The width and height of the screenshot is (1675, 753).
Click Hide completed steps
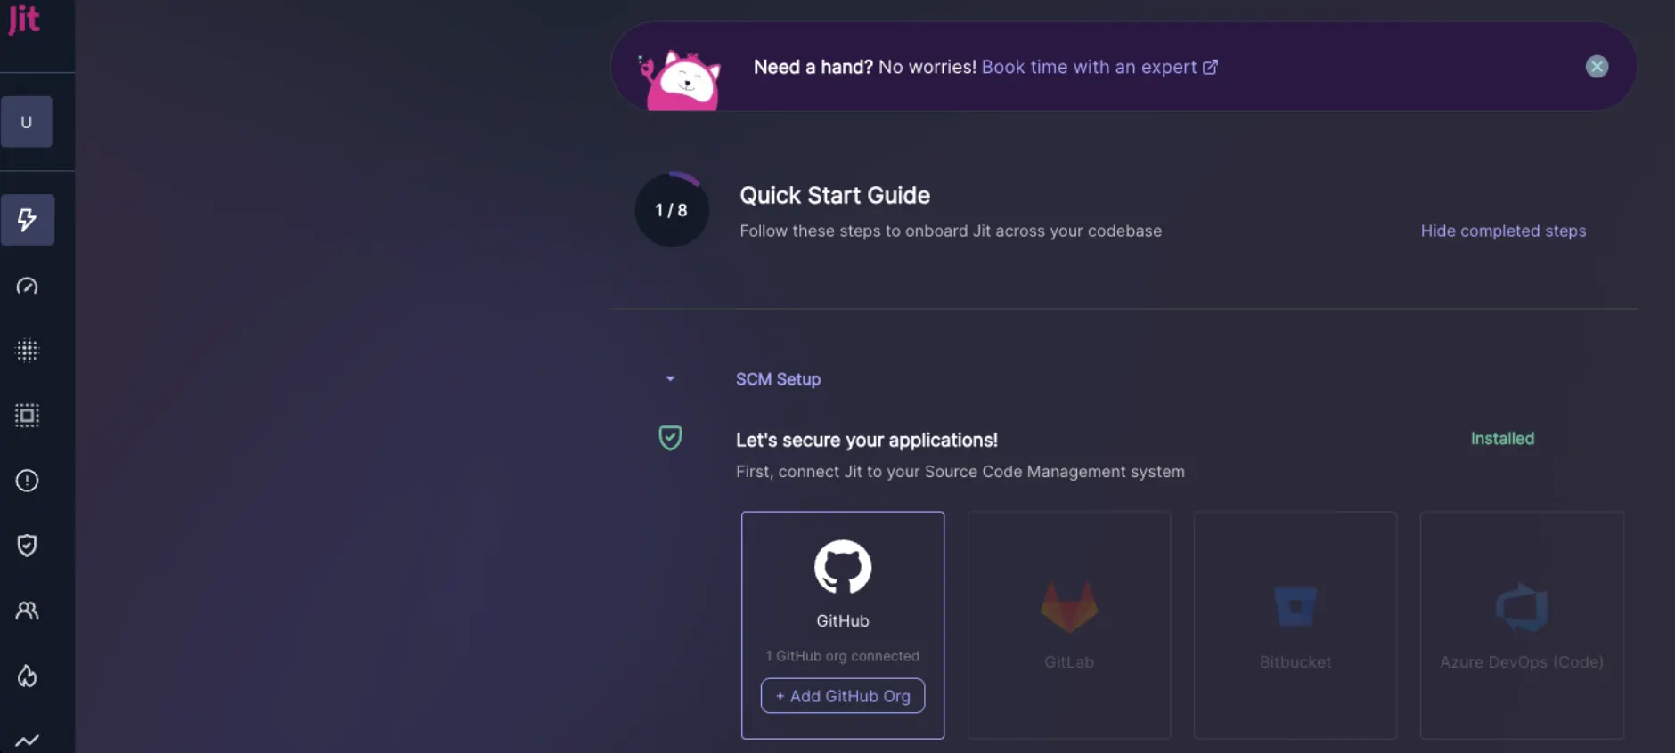pos(1503,231)
